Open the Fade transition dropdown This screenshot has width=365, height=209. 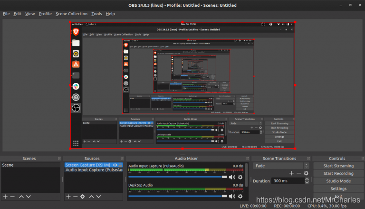coord(281,166)
